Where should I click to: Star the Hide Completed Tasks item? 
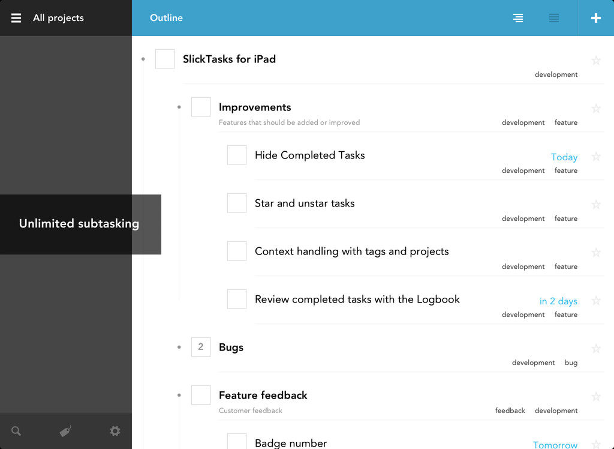pyautogui.click(x=596, y=157)
